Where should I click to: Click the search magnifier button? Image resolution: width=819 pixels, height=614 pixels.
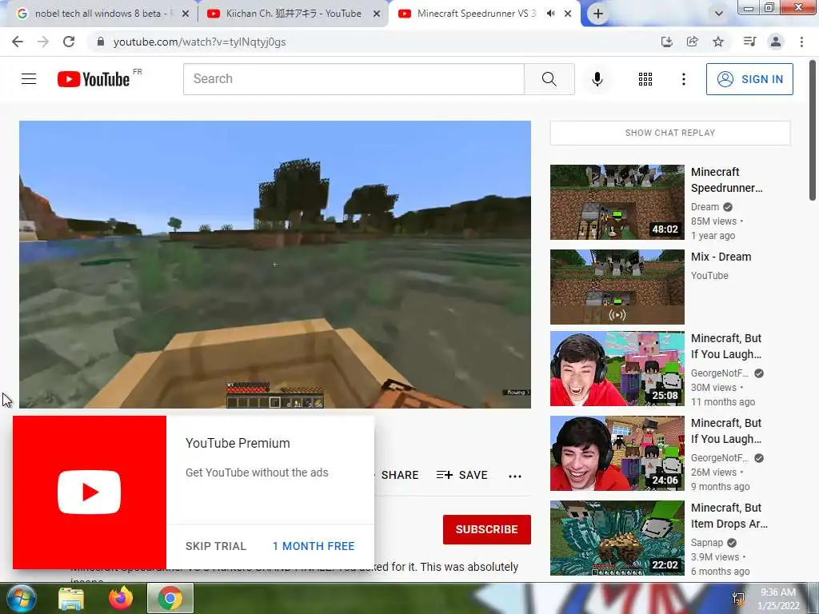[549, 79]
